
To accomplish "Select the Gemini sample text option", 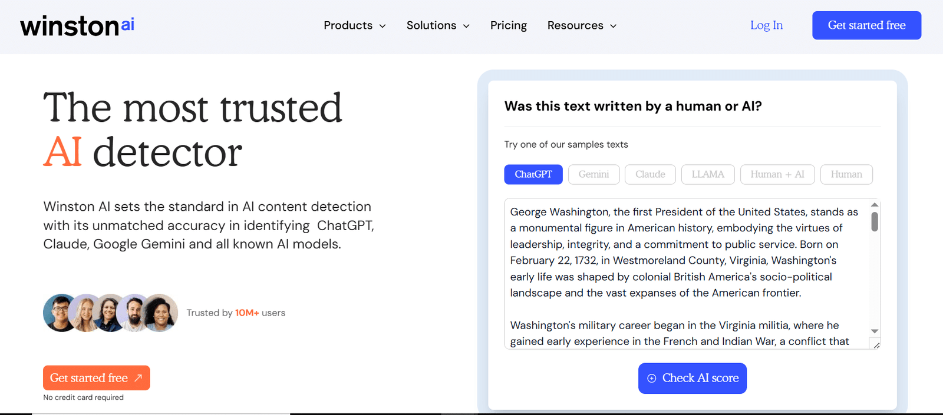I will tap(594, 174).
